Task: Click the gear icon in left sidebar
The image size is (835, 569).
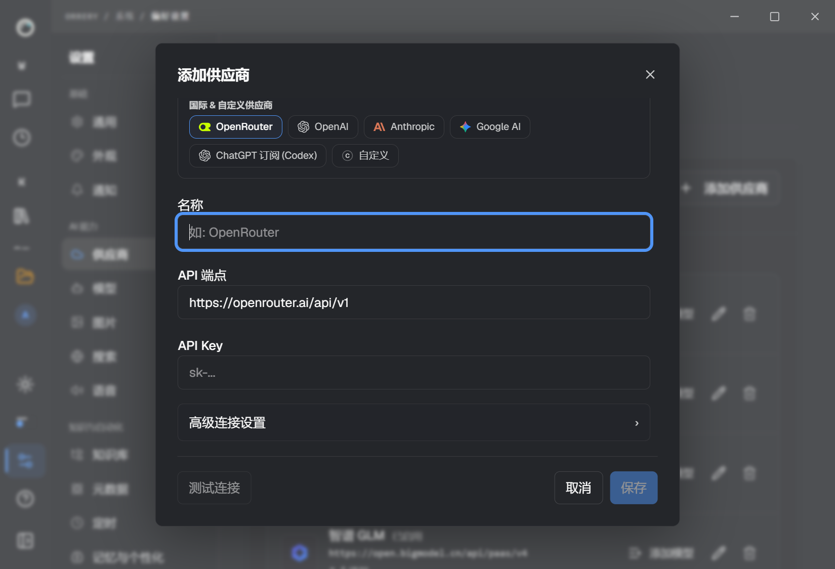Action: pyautogui.click(x=25, y=384)
